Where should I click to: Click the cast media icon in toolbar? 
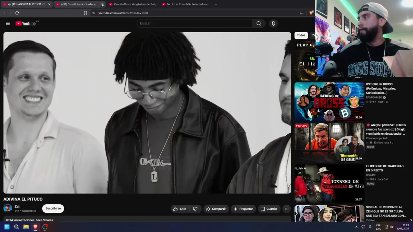click(302, 13)
